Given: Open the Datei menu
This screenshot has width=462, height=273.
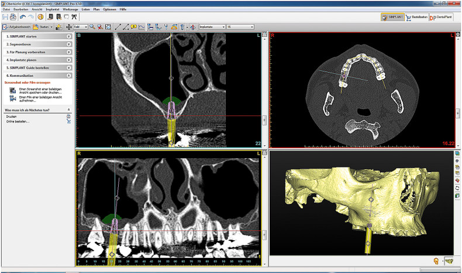Looking at the screenshot, I should 6,9.
